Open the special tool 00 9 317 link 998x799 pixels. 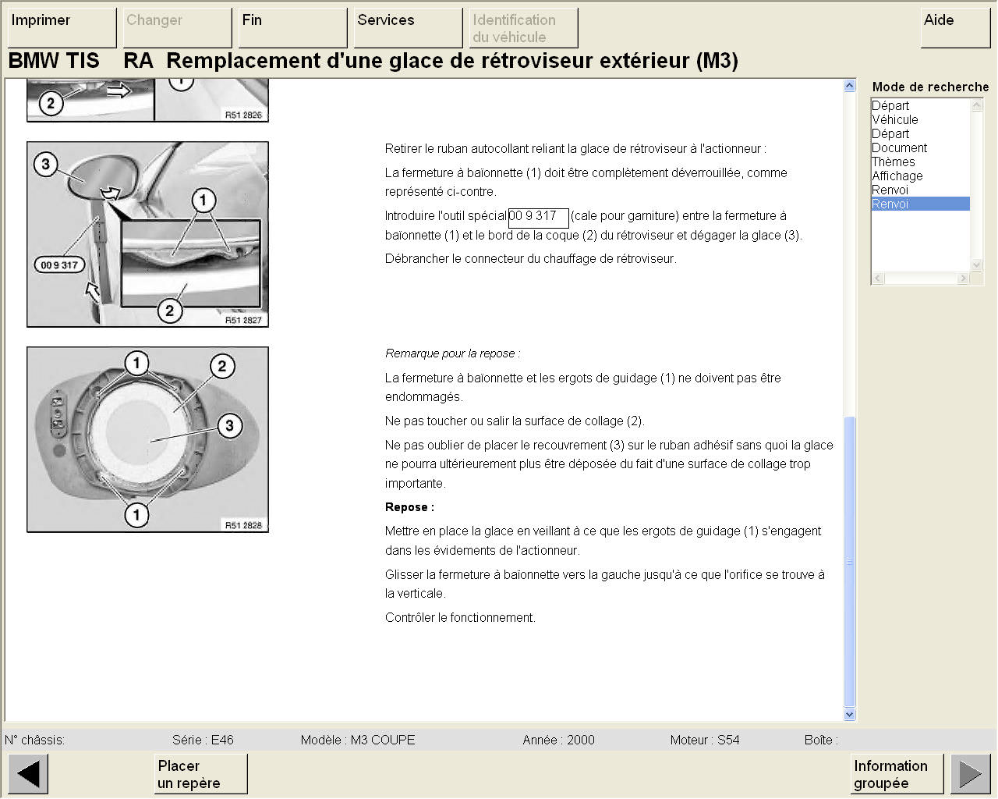[538, 218]
